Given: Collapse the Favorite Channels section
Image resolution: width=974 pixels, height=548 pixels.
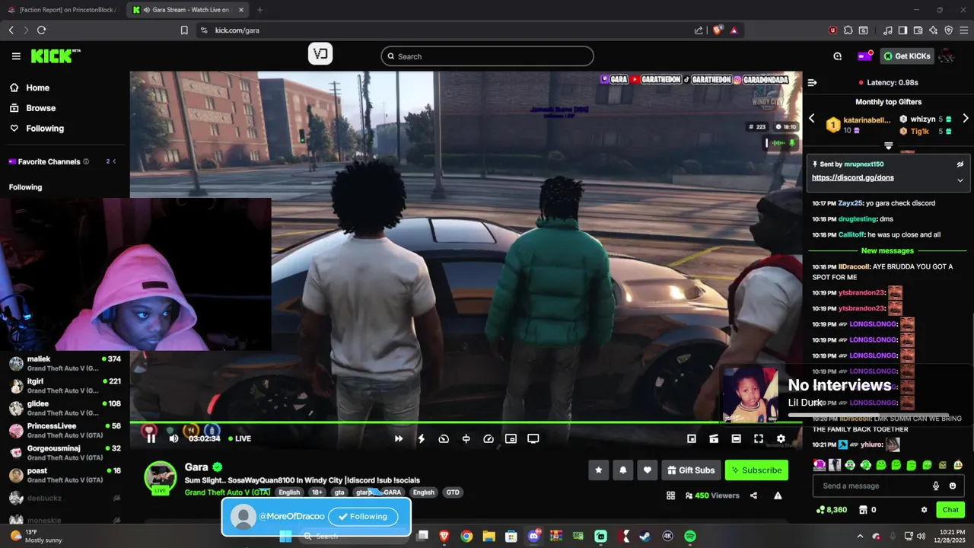Looking at the screenshot, I should [114, 161].
